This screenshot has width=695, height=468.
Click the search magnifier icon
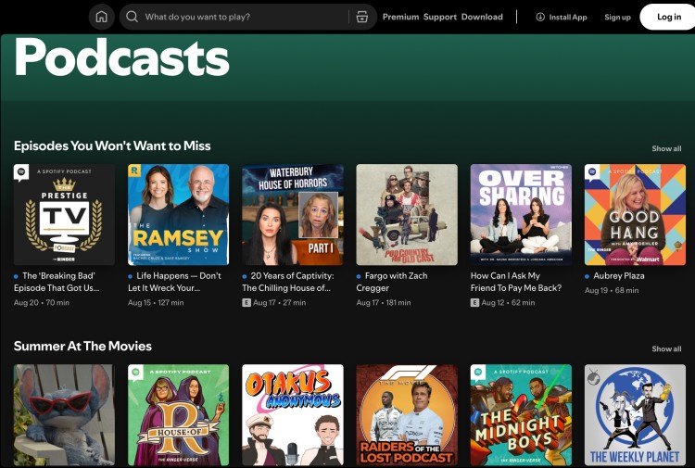(x=132, y=17)
